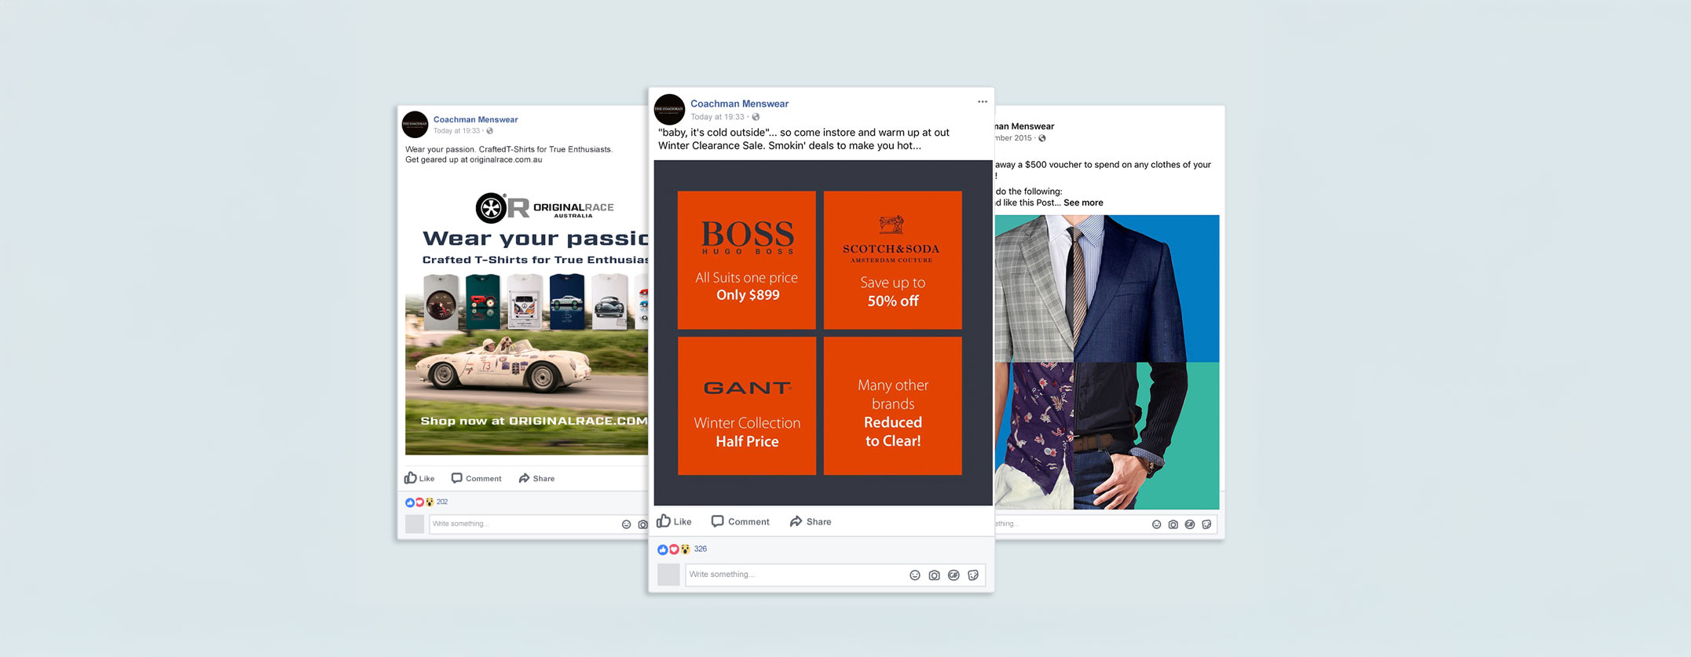
Task: Add a sticker in right post comment box
Action: (1206, 524)
